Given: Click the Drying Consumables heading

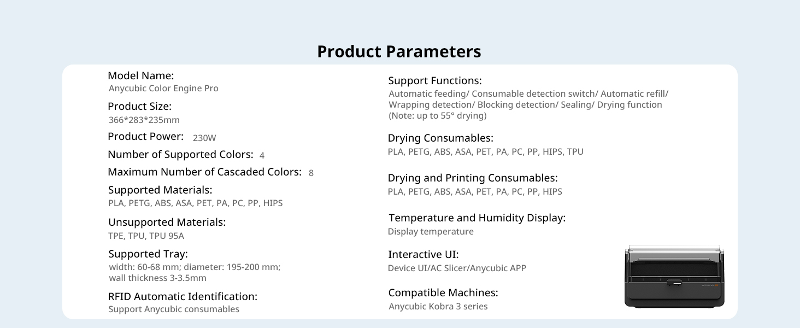Looking at the screenshot, I should coord(440,138).
